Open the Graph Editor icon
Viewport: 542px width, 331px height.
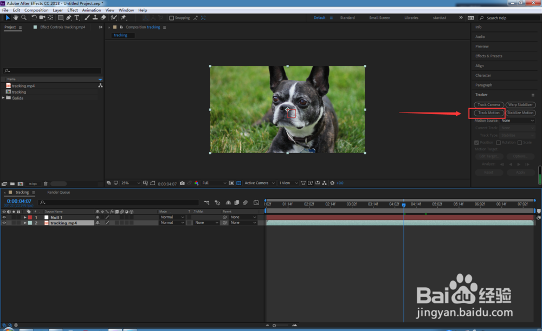(x=256, y=202)
